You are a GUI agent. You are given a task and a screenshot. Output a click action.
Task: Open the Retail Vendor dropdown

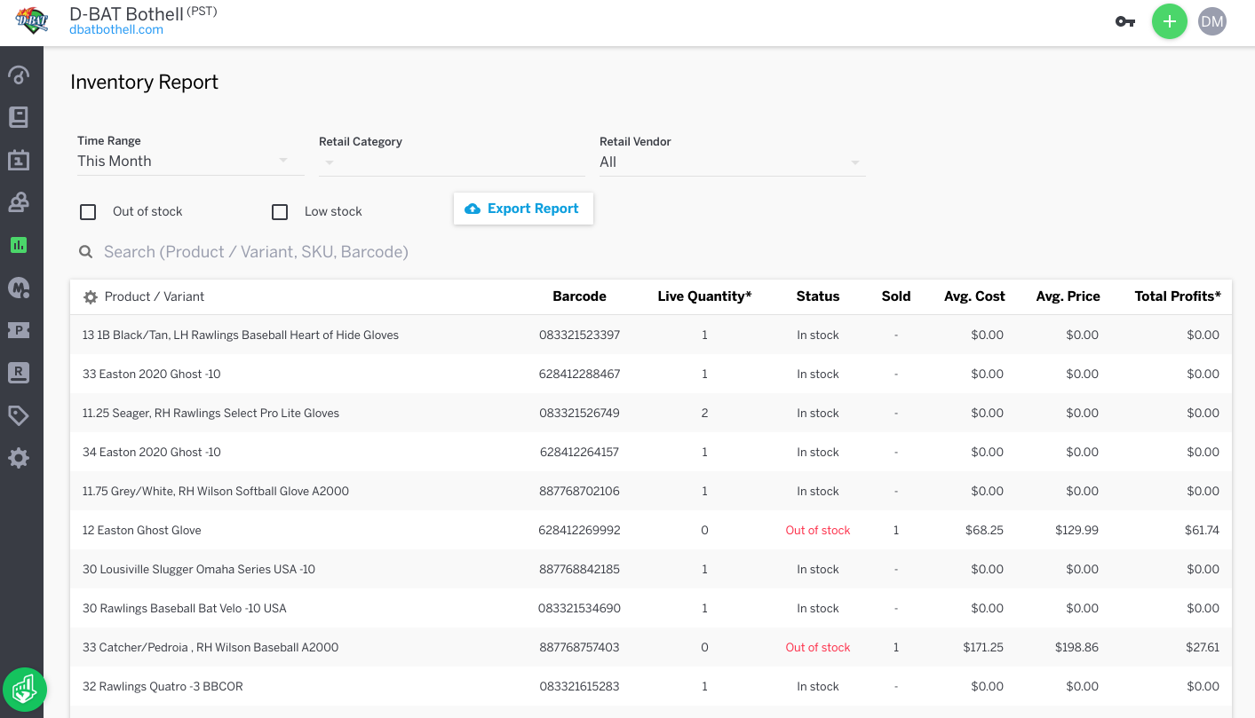pos(732,162)
